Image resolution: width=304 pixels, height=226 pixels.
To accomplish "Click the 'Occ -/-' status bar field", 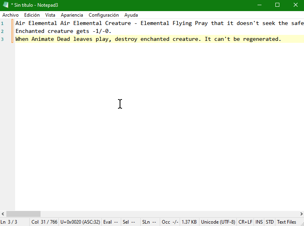I will pos(170,222).
